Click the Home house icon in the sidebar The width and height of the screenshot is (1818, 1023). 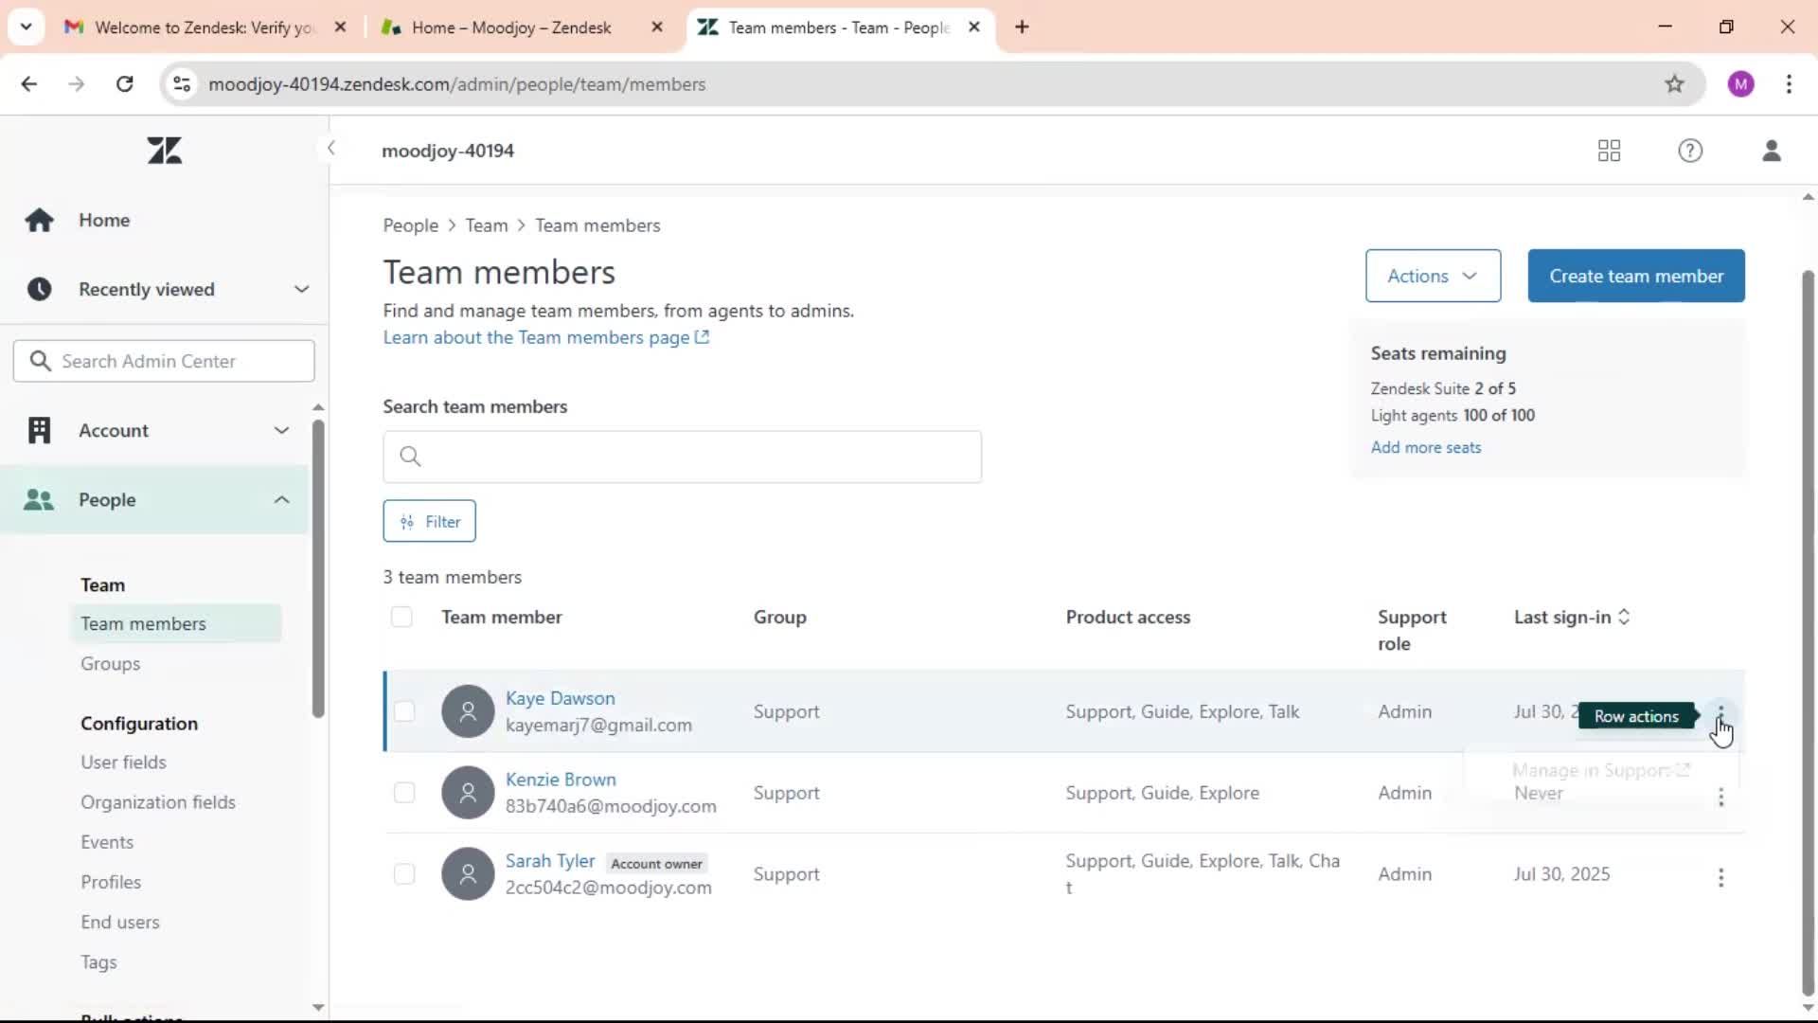point(39,220)
